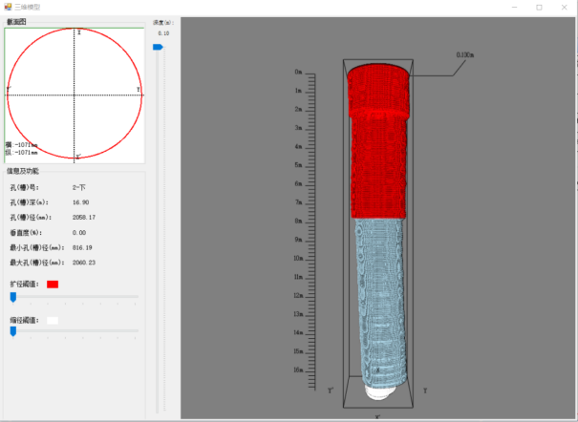Click the light-blue lower section of model
This screenshot has height=422, width=578.
(380, 296)
